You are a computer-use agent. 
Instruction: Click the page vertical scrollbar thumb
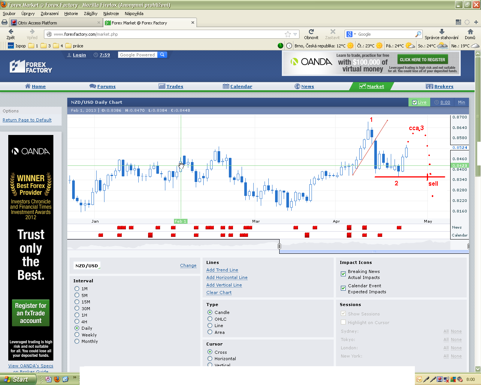point(478,117)
